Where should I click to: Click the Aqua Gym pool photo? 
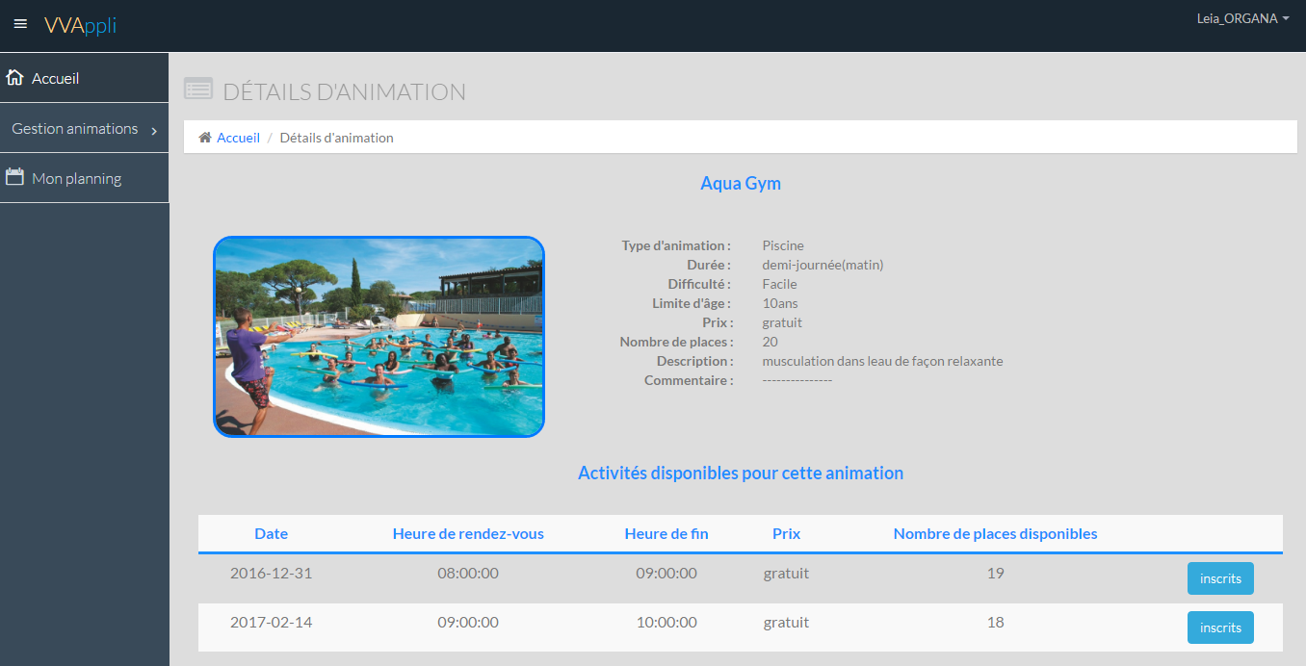(379, 337)
